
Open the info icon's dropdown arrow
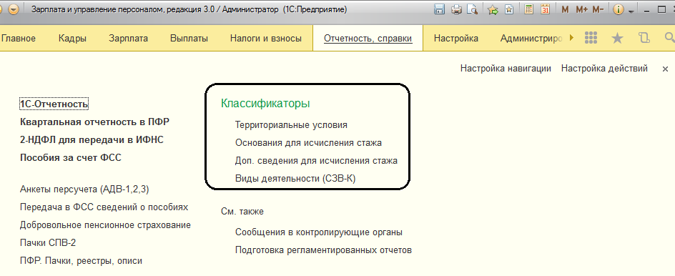coord(631,11)
